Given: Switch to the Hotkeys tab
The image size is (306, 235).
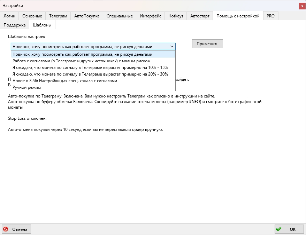Looking at the screenshot, I should pos(176,16).
